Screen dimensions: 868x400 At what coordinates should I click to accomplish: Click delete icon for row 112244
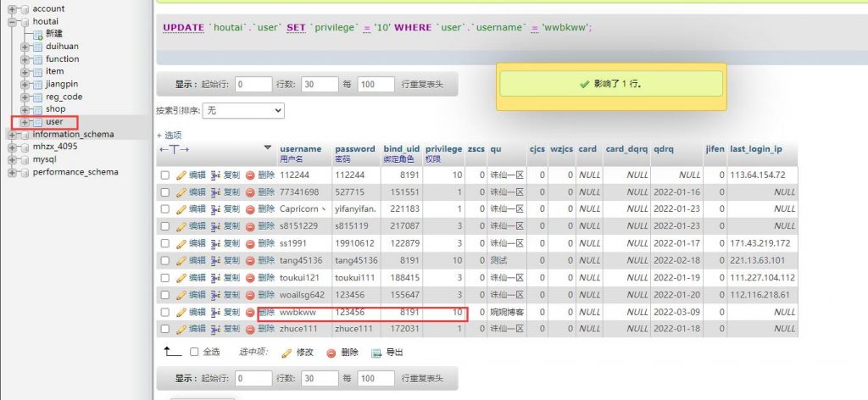(250, 175)
